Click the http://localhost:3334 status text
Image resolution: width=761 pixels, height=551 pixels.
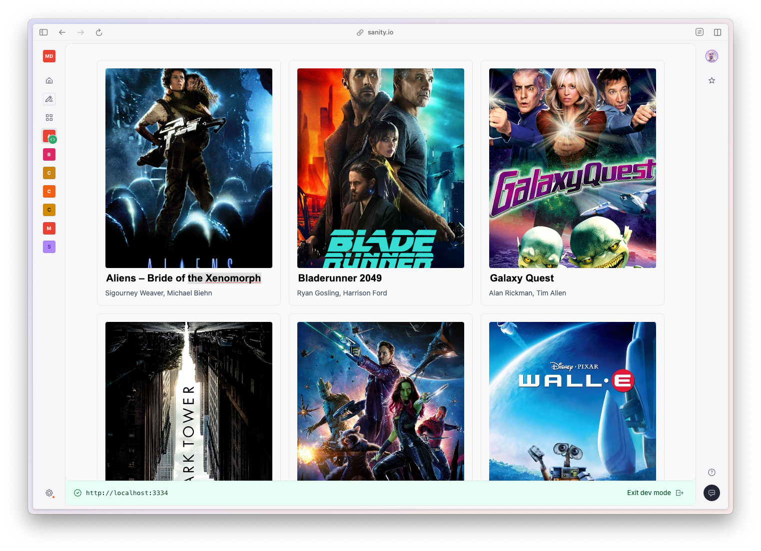[127, 493]
